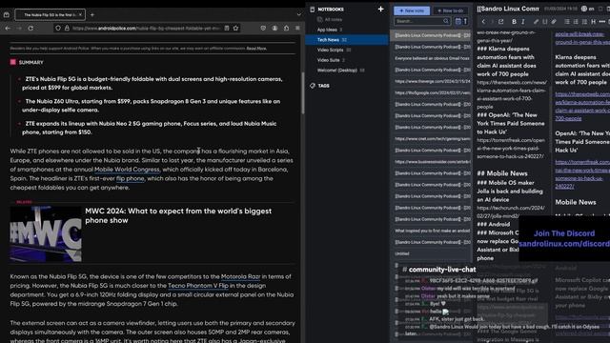Image resolution: width=610 pixels, height=343 pixels.
Task: Open the flip phone link
Action: [130, 178]
